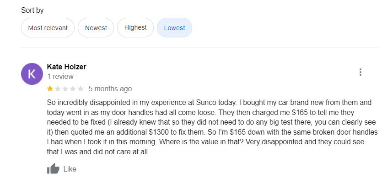
Task: Click the "1 review" reviewer count
Action: 60,77
